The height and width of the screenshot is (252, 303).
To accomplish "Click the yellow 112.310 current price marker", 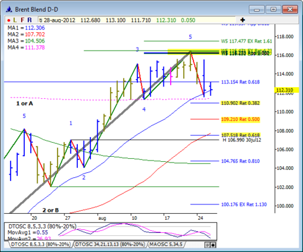I will [x=286, y=90].
